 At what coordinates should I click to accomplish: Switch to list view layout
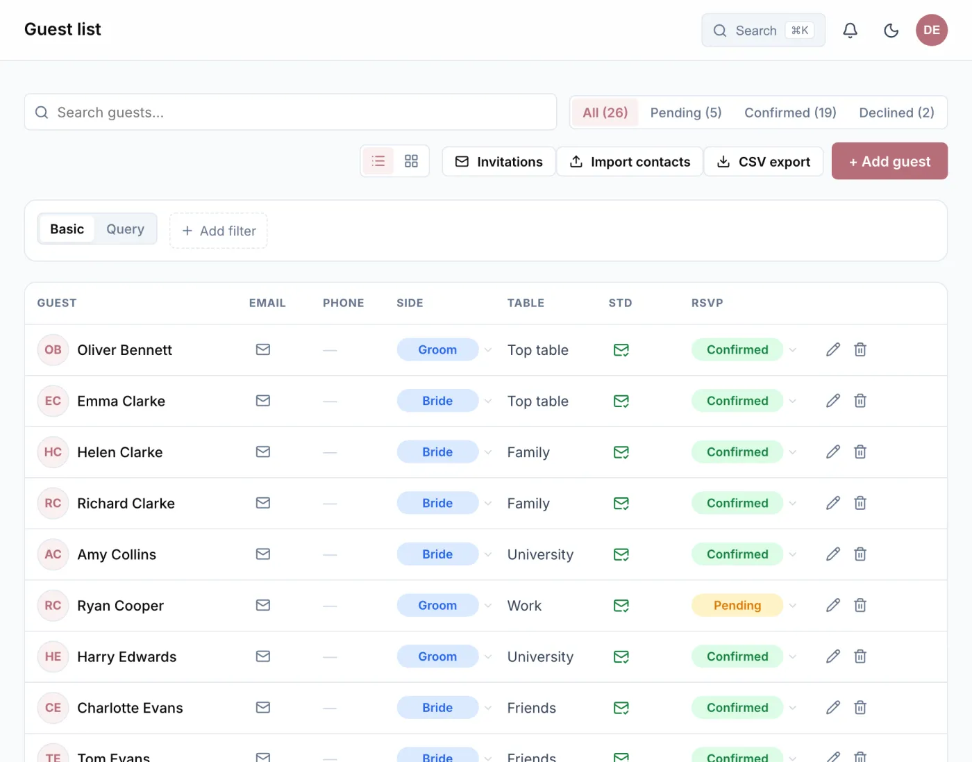[x=378, y=161]
